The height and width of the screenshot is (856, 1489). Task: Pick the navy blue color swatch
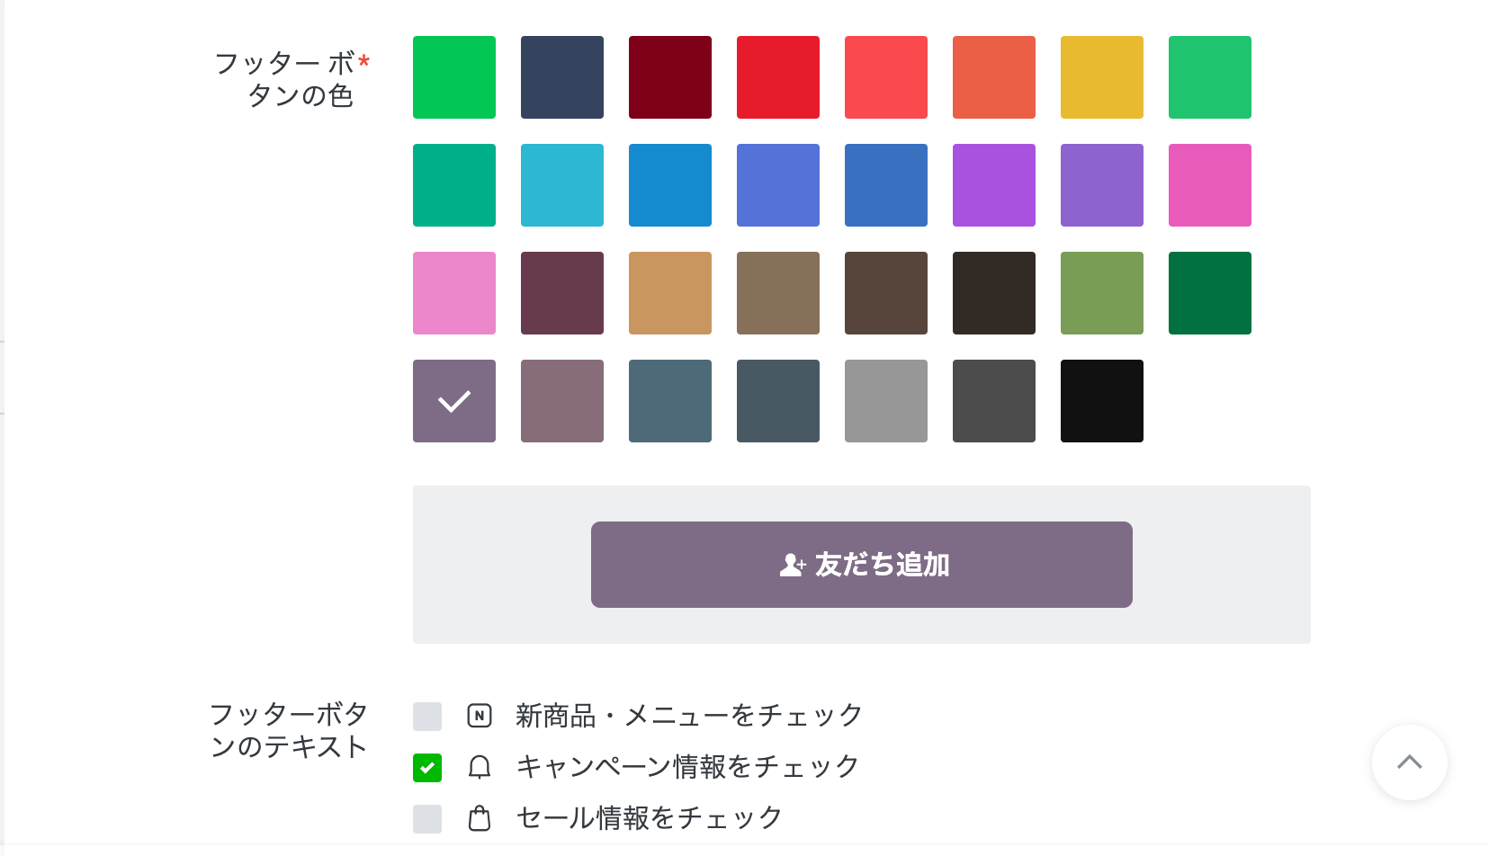562,77
